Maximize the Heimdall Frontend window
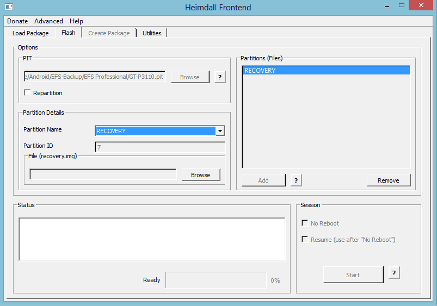The image size is (437, 306). coord(401,5)
